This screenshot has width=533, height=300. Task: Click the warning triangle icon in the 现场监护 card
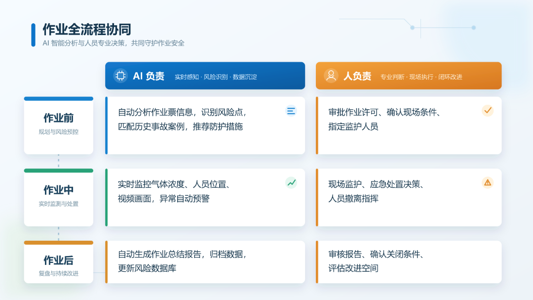pos(488,183)
